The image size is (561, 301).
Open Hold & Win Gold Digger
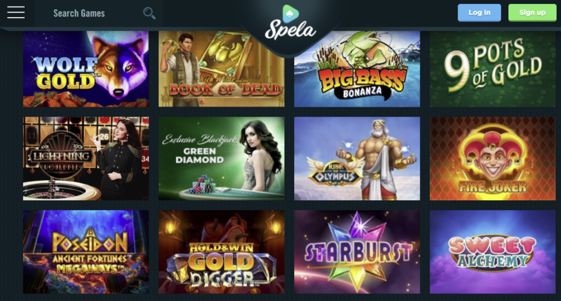pos(221,252)
